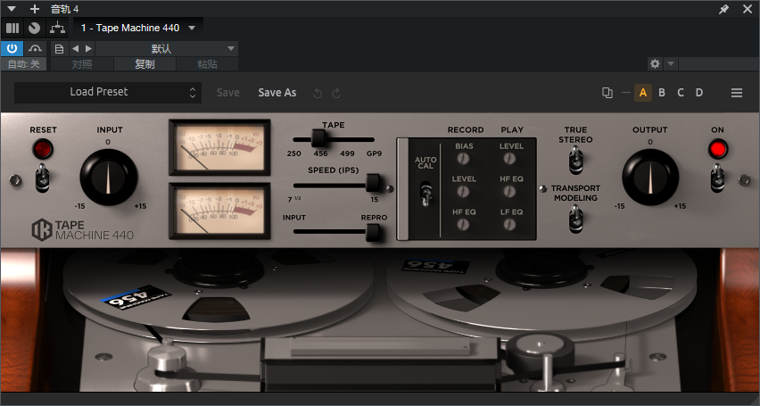Click the RECORD LEVEL trim screw

click(464, 192)
